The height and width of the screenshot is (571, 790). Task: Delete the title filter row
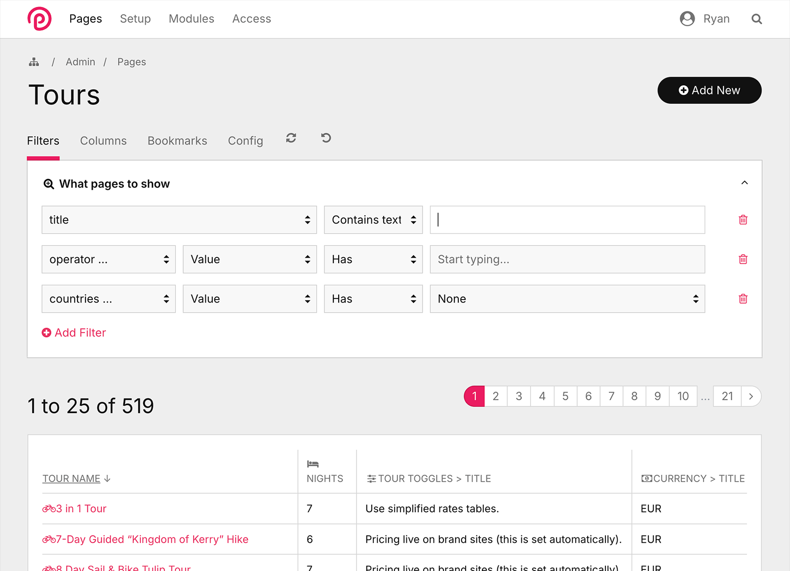743,220
